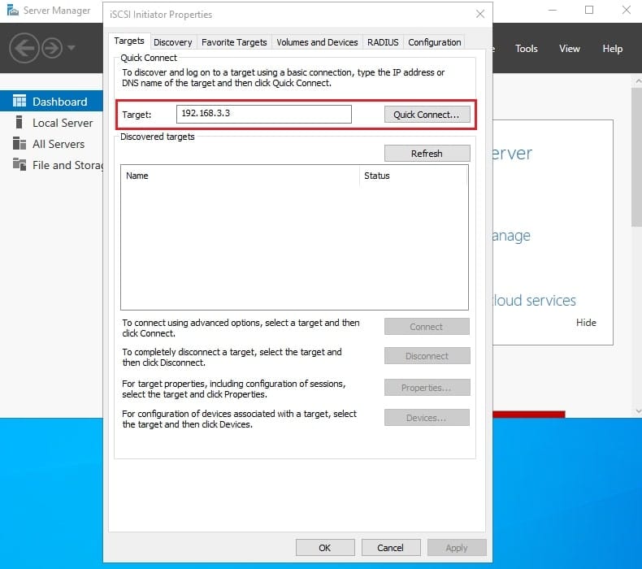Click the All Servers icon in the sidebar
Image resolution: width=642 pixels, height=569 pixels.
(x=20, y=144)
